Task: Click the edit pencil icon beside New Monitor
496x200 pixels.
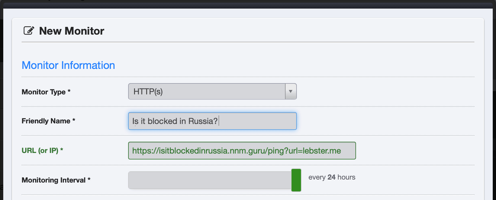Action: pyautogui.click(x=29, y=30)
